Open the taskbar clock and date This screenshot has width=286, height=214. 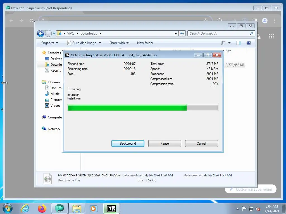coord(272,209)
